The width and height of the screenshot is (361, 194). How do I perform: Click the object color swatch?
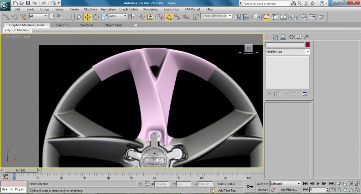[x=308, y=45]
